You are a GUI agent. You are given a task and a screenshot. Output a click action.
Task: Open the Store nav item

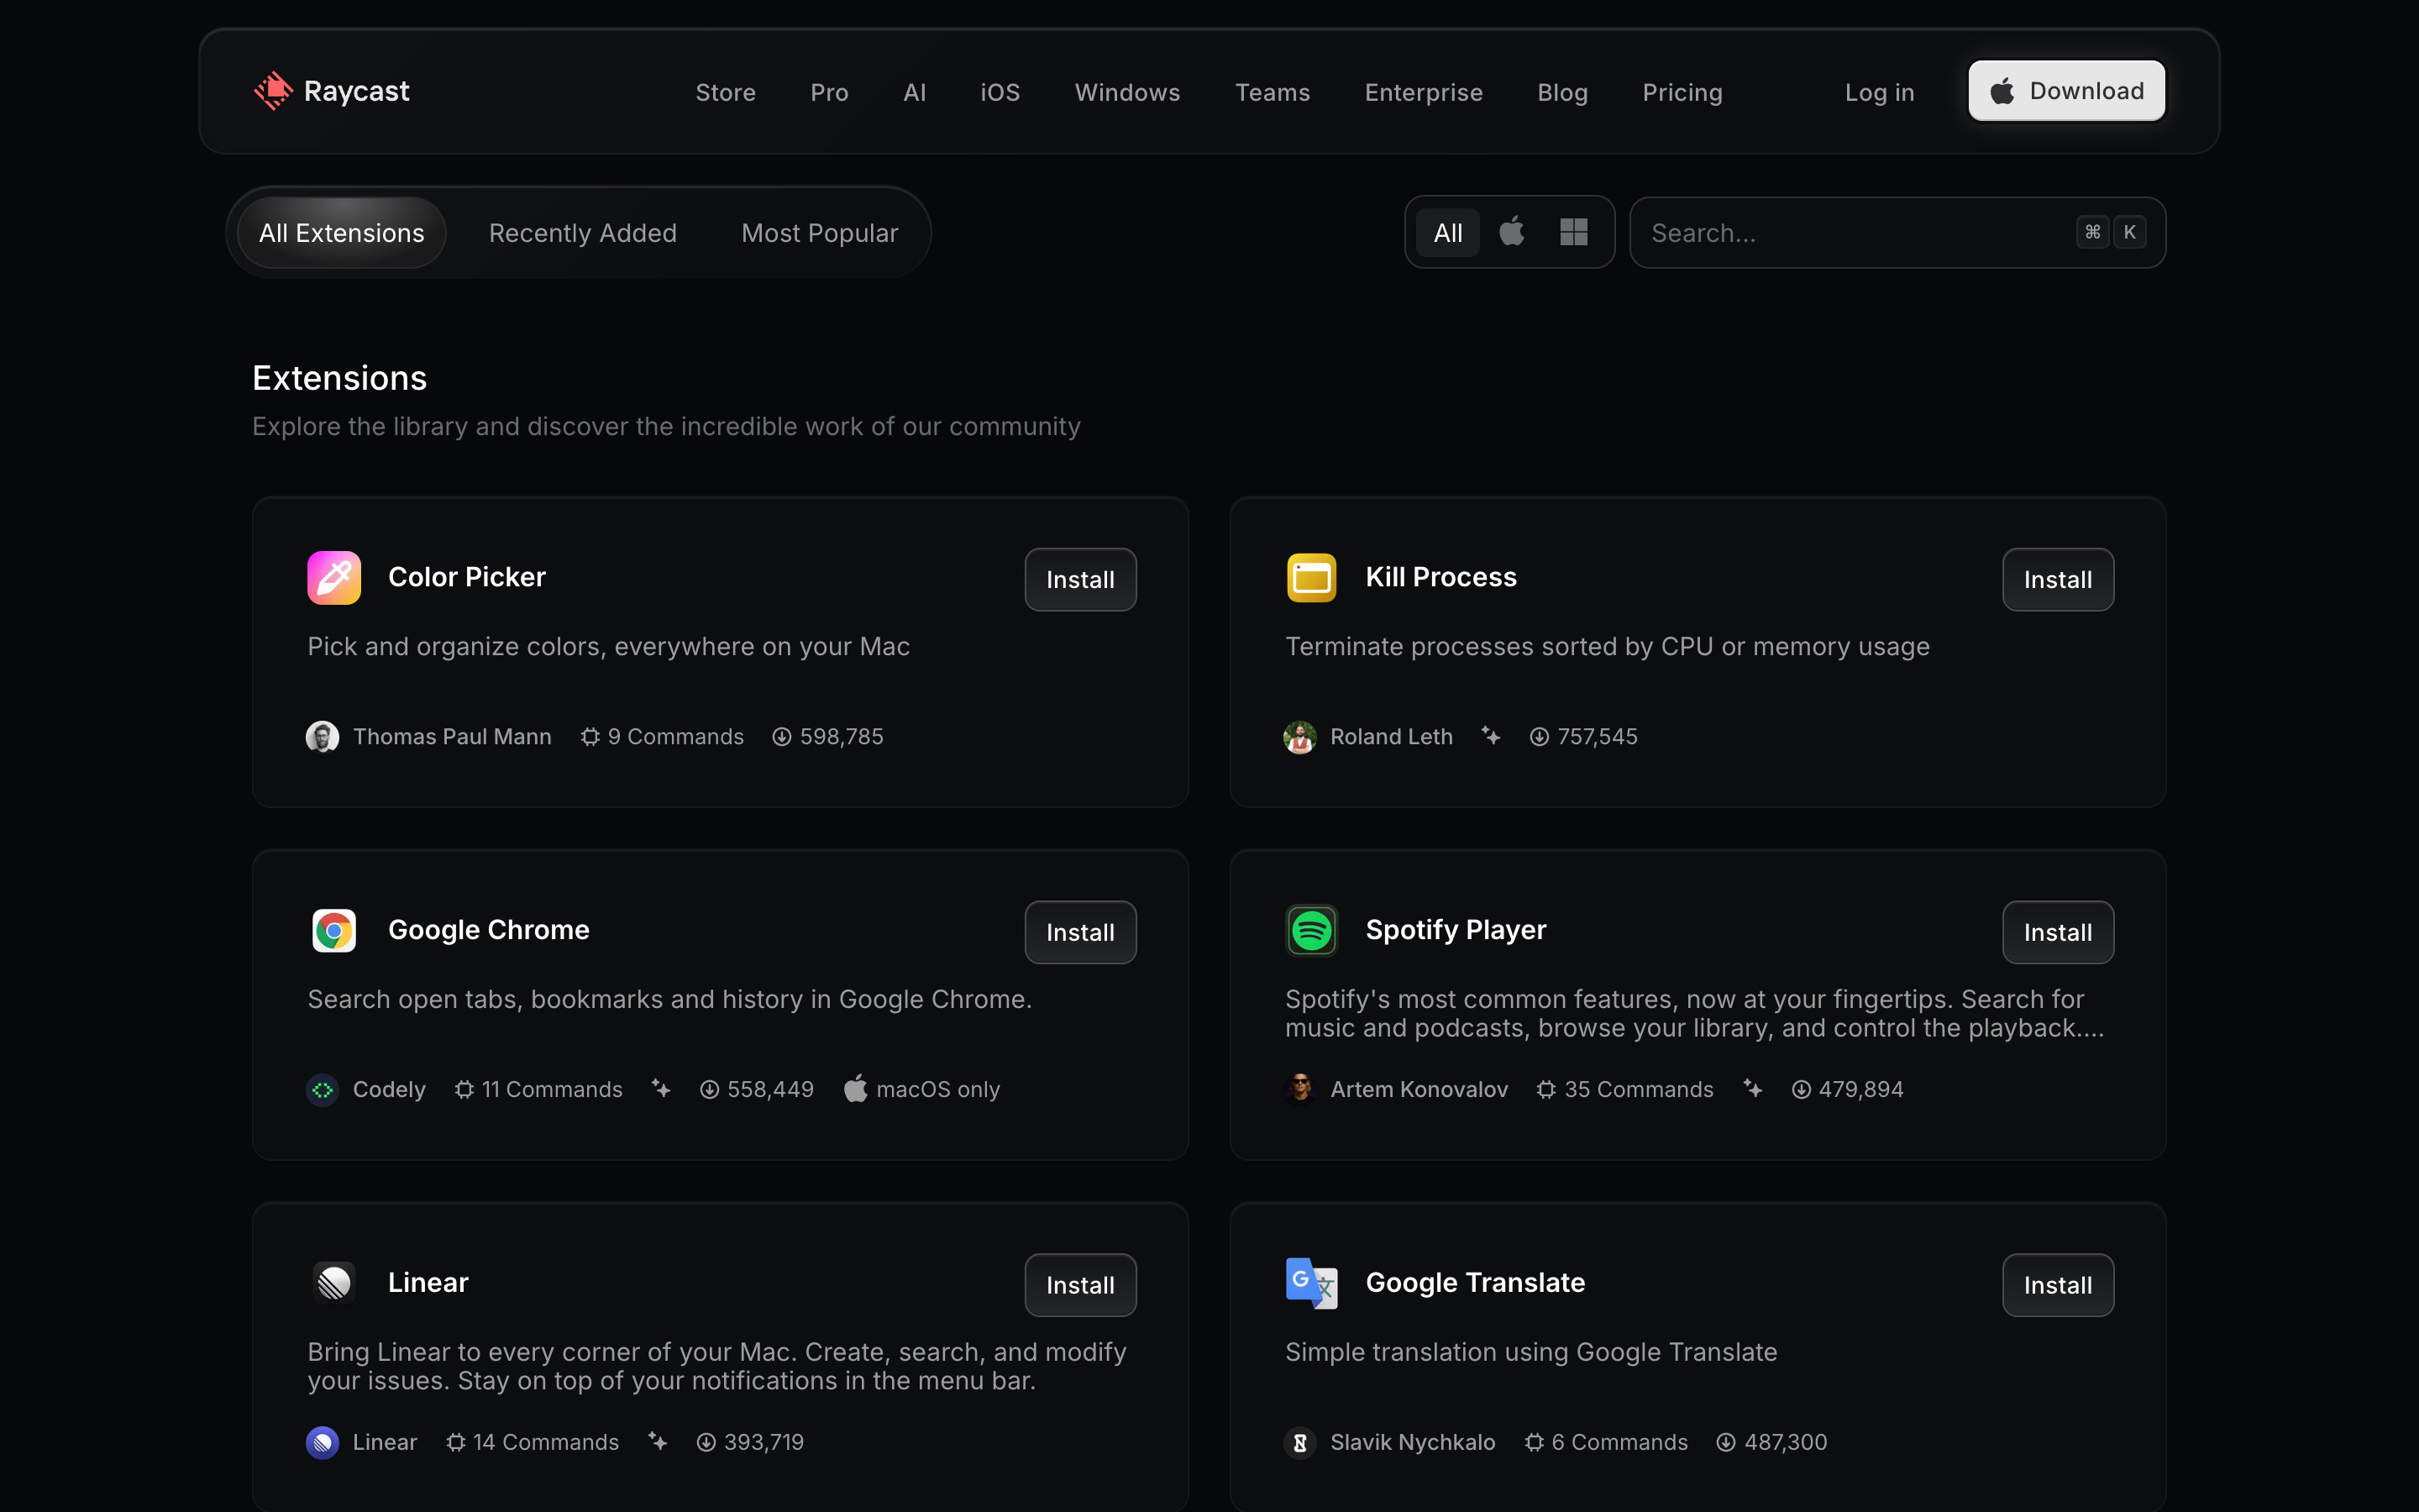[x=726, y=92]
